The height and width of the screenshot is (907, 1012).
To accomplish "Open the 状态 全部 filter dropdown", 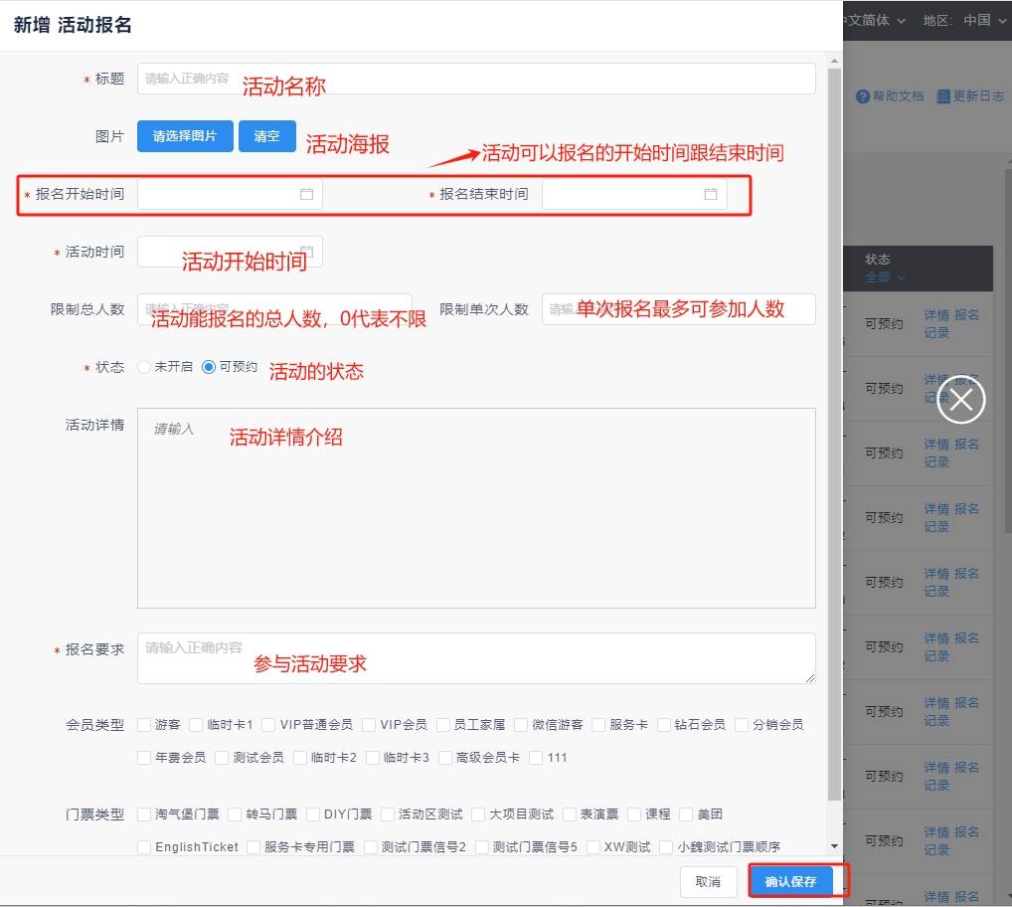I will point(884,277).
